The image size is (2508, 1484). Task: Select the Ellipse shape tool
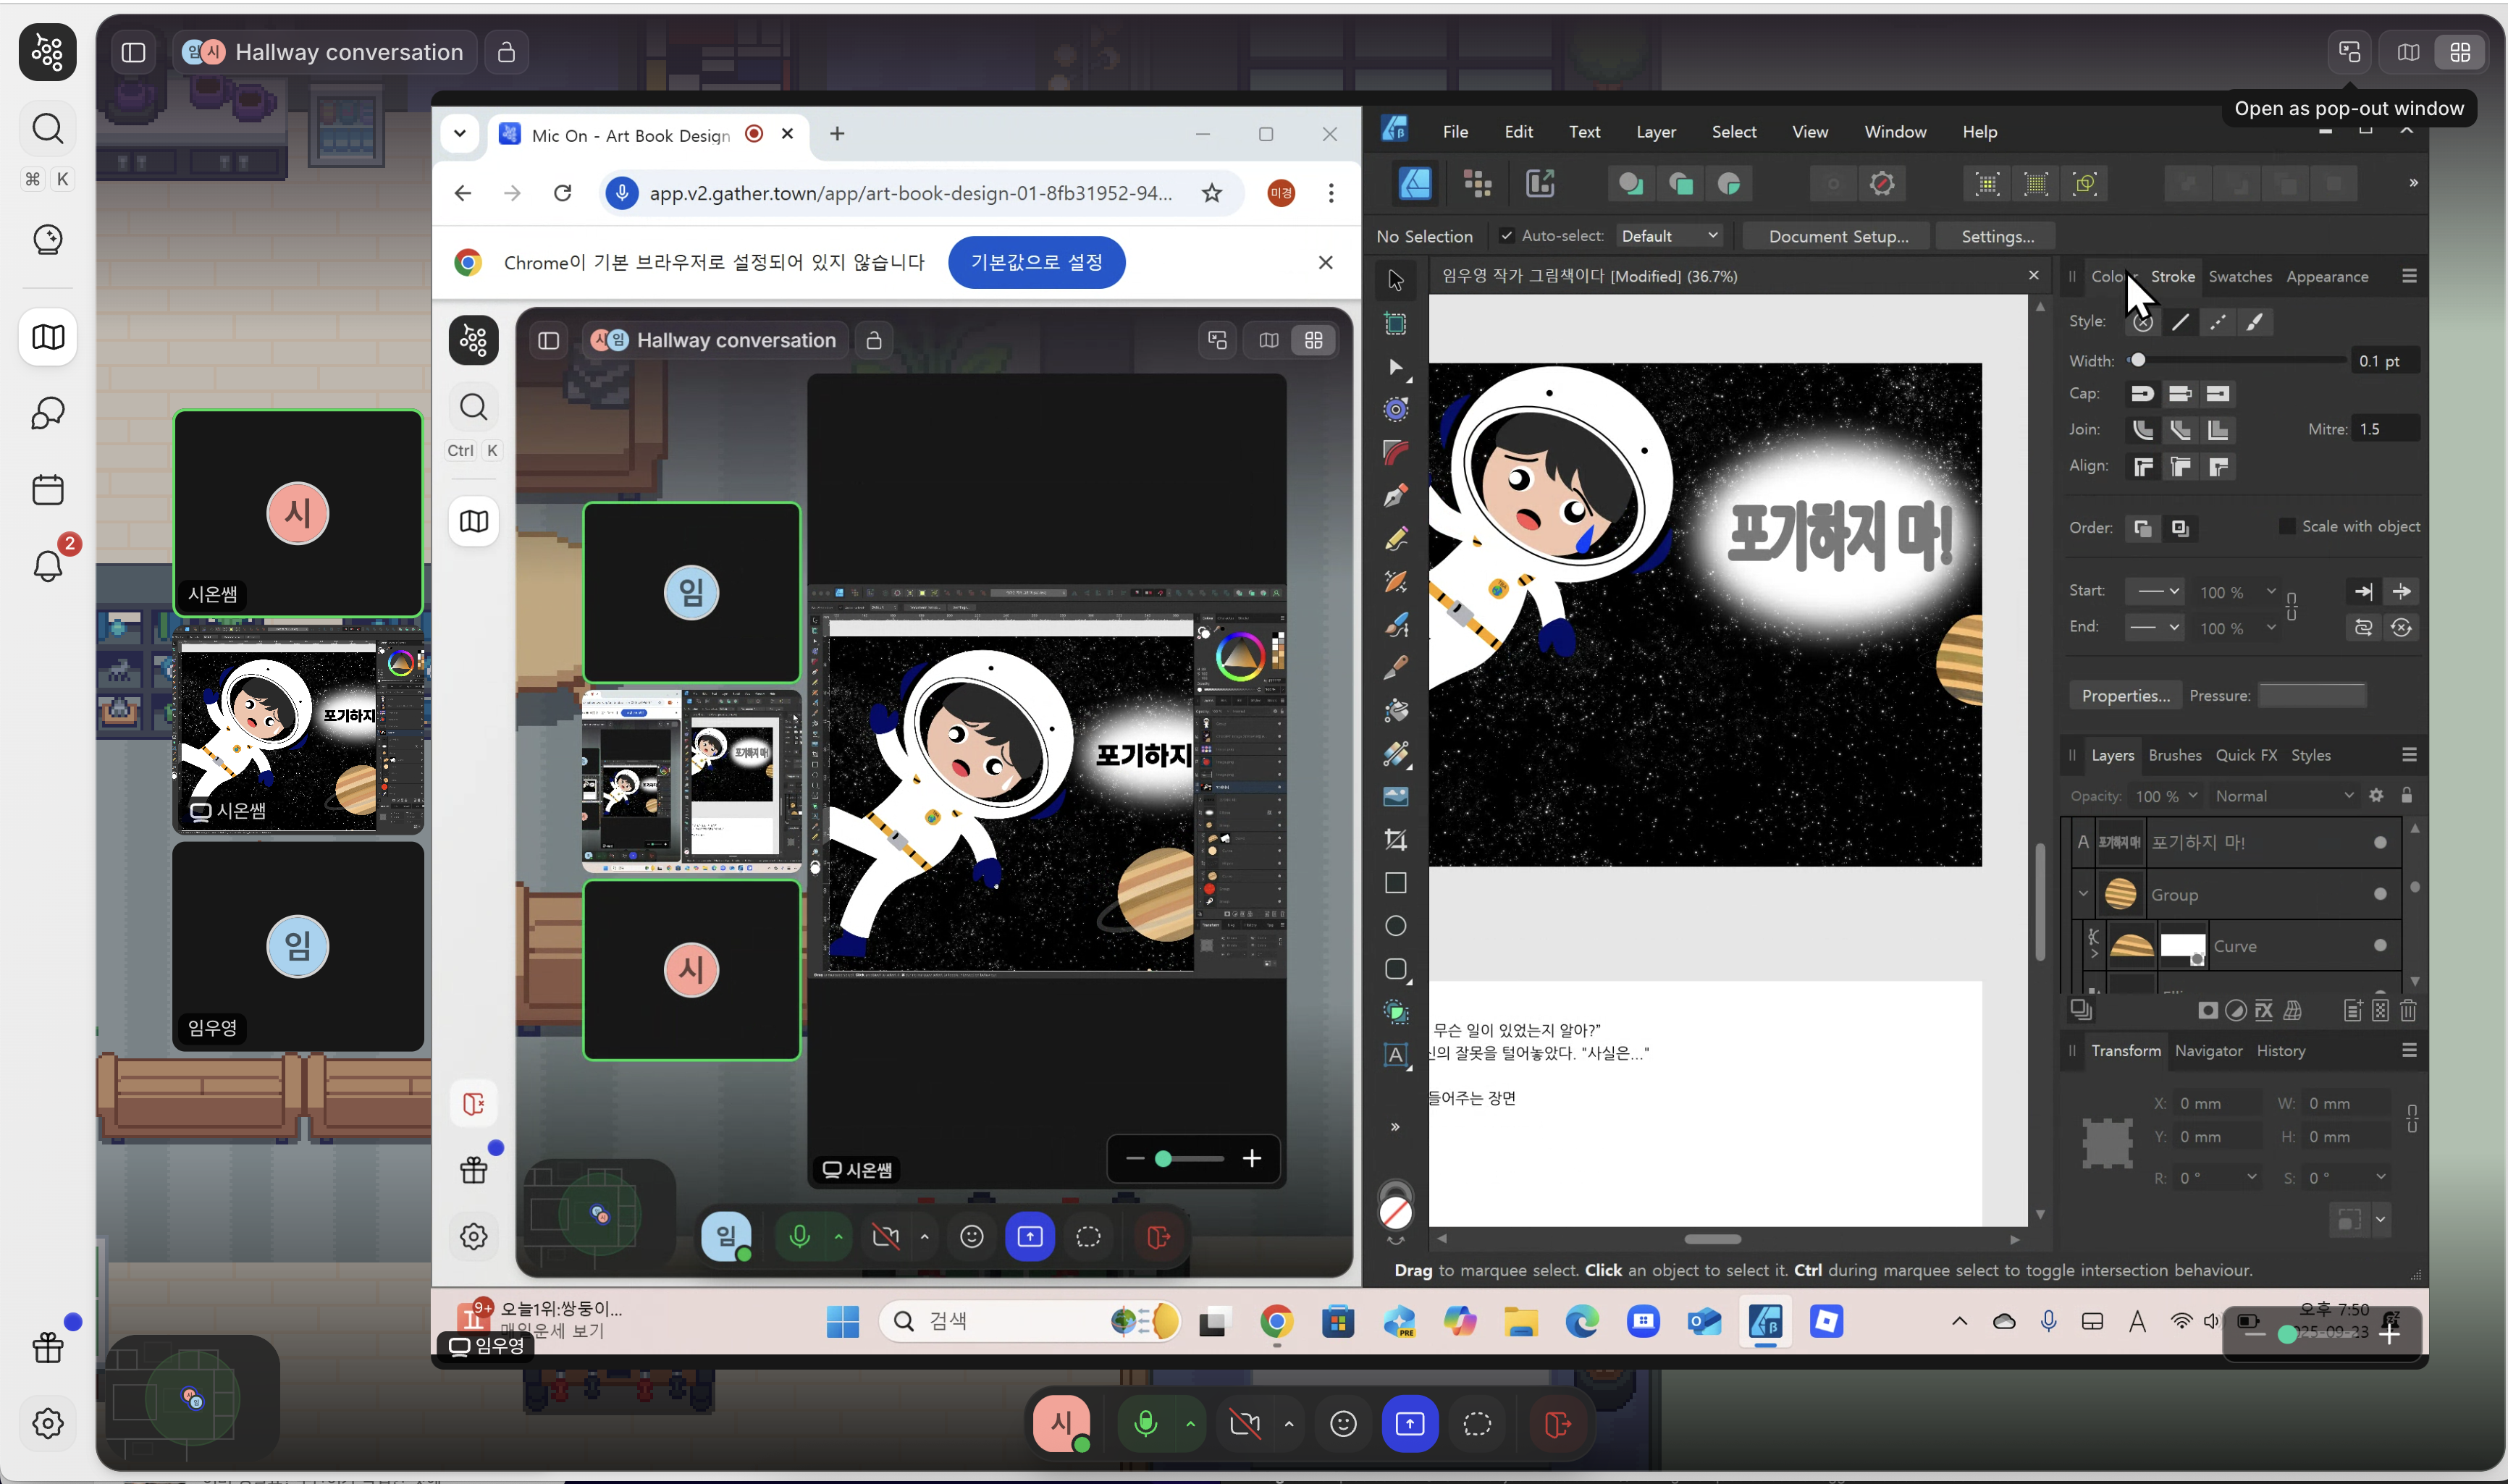click(1395, 926)
